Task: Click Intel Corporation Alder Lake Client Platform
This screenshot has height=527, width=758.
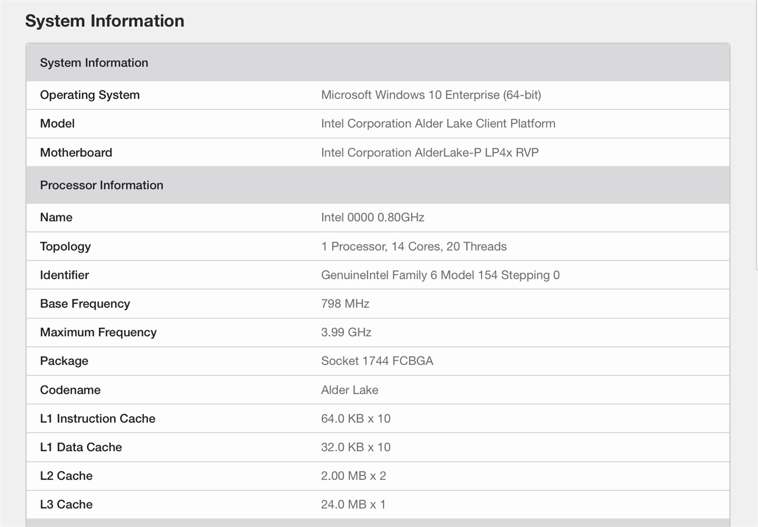Action: coord(438,124)
